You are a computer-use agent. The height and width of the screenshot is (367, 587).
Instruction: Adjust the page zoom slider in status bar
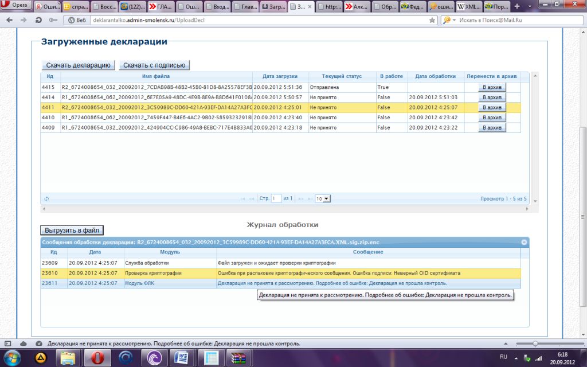[535, 343]
